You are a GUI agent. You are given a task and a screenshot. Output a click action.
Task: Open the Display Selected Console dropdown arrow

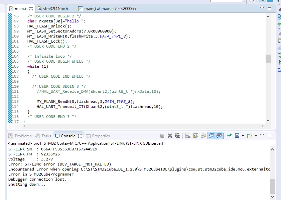(x=243, y=136)
